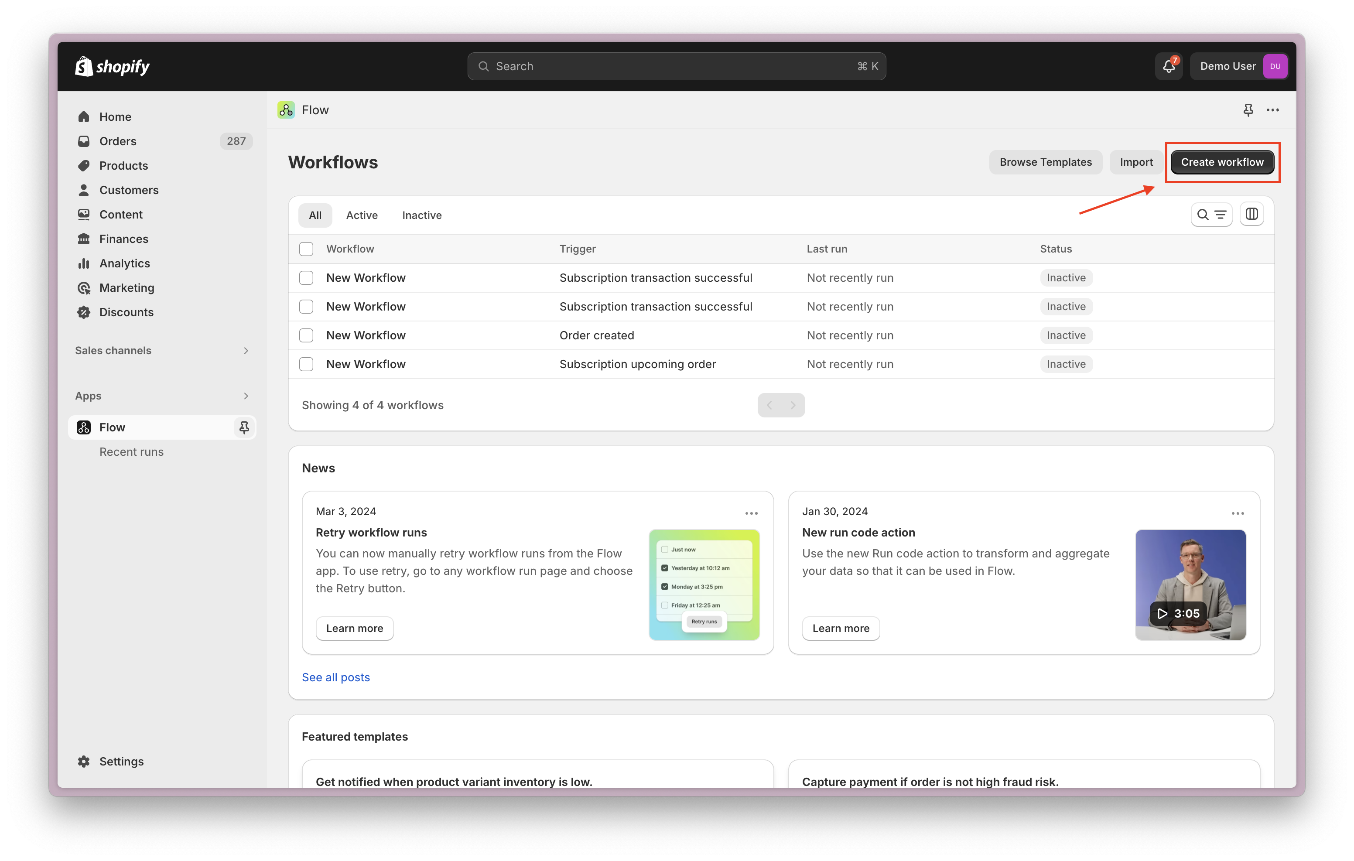
Task: Switch to the Inactive tab
Action: point(422,215)
